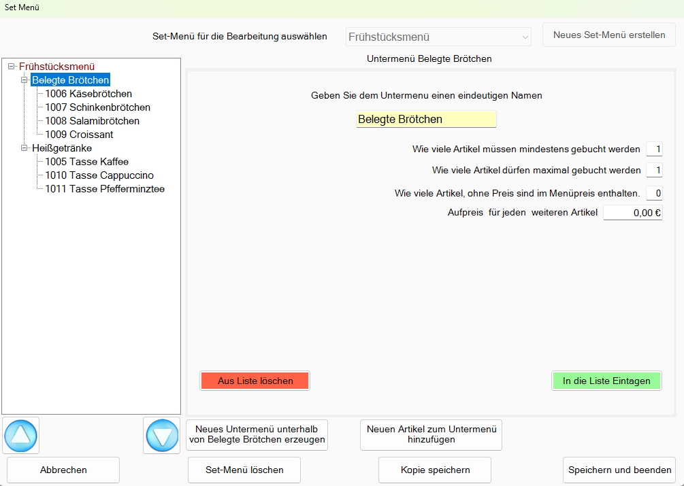Click Speichern und beenden button
Screen dimensions: 684x486
620,470
